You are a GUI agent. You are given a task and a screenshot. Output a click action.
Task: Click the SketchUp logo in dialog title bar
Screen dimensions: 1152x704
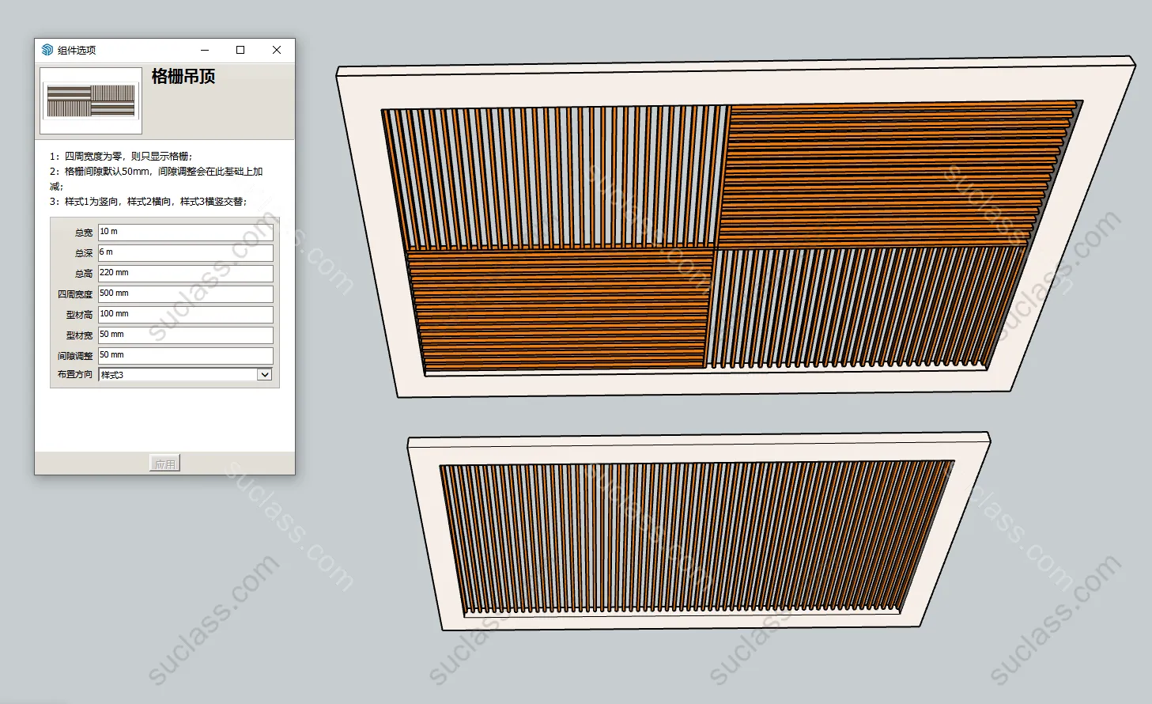click(47, 50)
